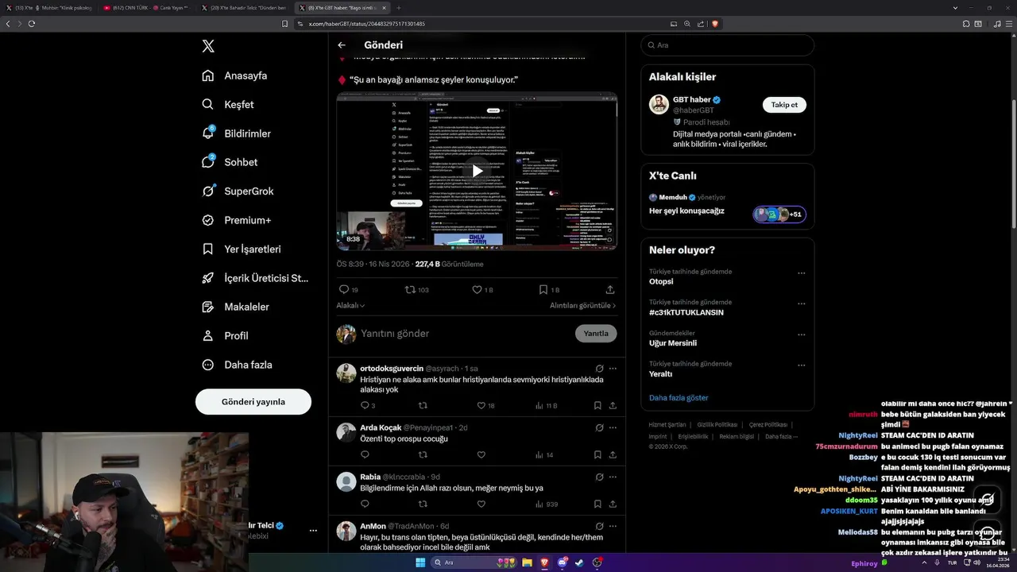Like Rabia's reply

click(481, 504)
